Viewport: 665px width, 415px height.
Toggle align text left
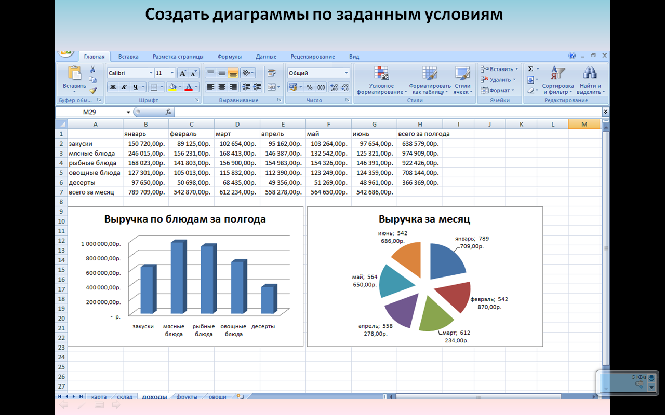[x=210, y=87]
